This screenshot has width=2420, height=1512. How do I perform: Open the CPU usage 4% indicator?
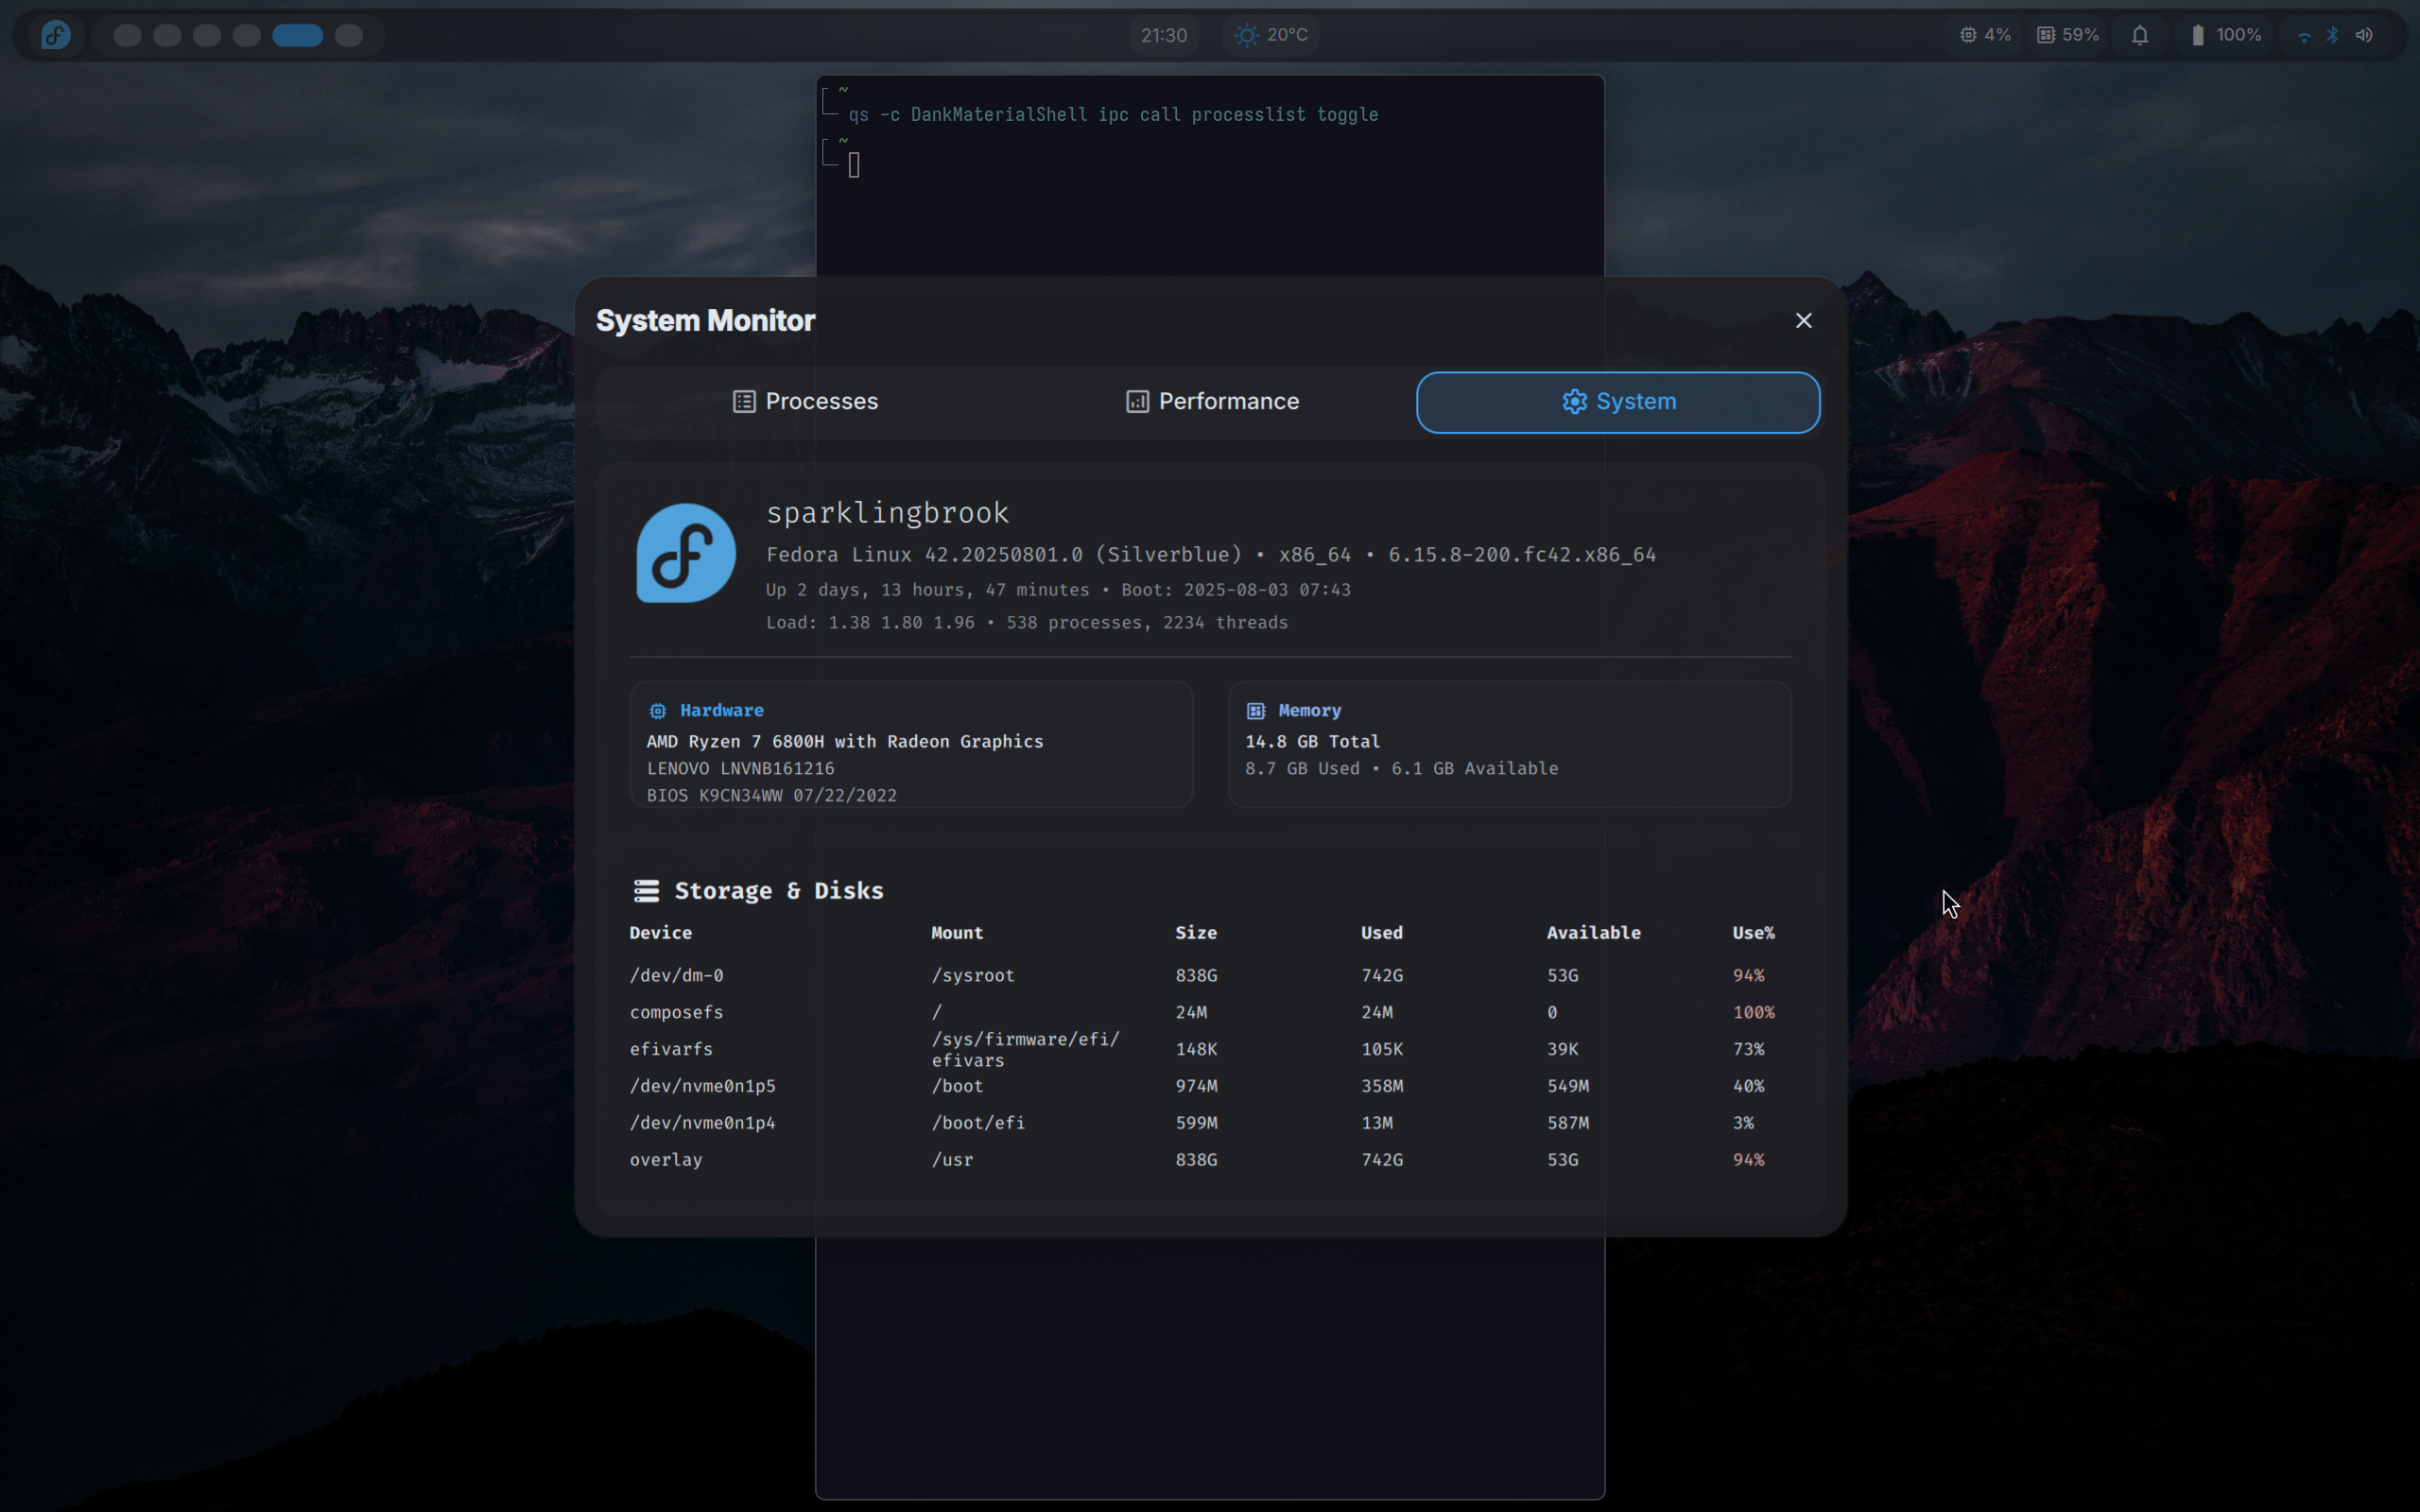[1985, 35]
